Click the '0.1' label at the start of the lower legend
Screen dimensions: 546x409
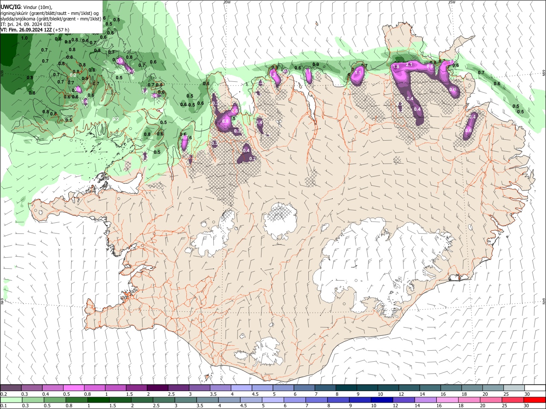pyautogui.click(x=3, y=406)
